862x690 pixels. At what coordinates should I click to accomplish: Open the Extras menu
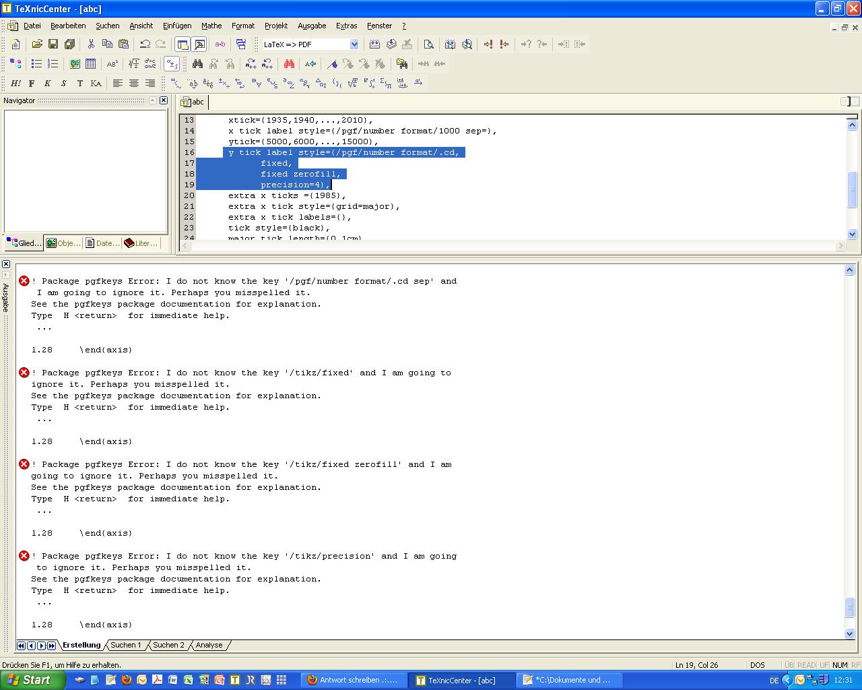347,26
